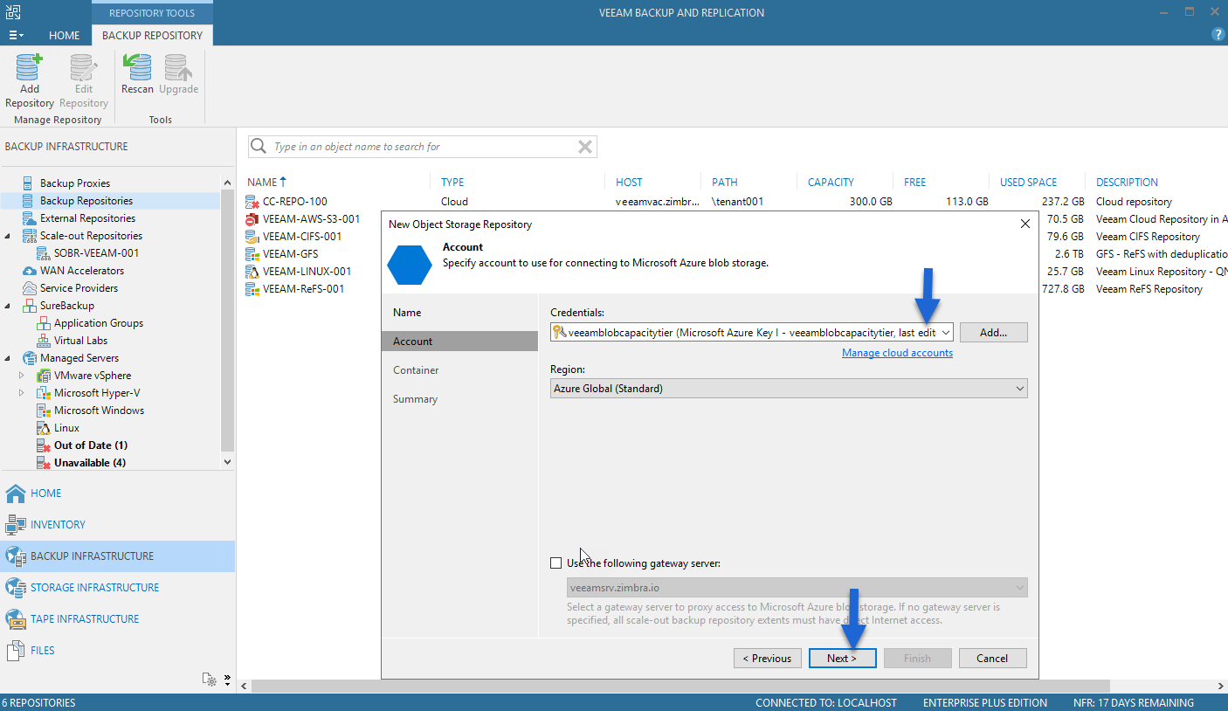Close the New Object Storage Repository dialog
1228x711 pixels.
1025,224
